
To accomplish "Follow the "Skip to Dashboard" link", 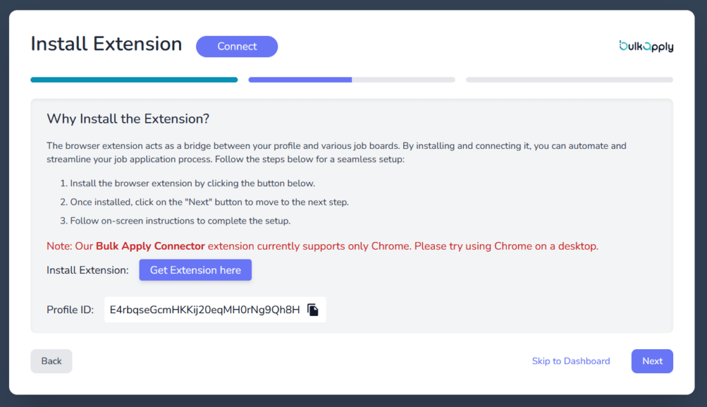I will point(570,361).
